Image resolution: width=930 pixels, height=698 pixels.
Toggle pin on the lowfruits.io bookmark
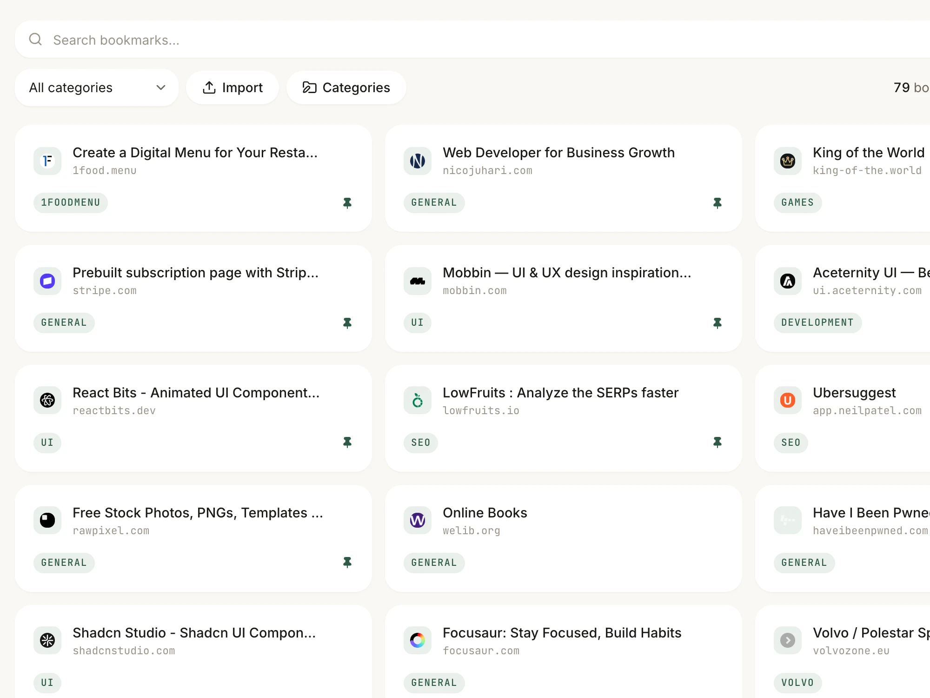coord(717,442)
